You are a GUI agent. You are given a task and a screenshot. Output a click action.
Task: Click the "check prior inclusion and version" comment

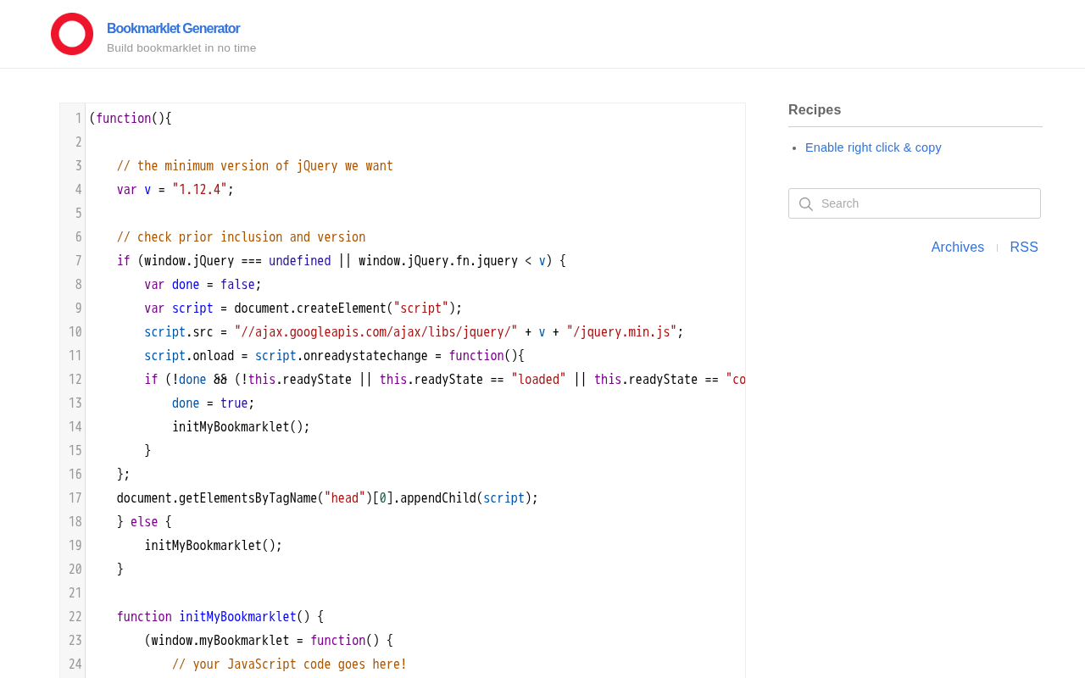(242, 237)
